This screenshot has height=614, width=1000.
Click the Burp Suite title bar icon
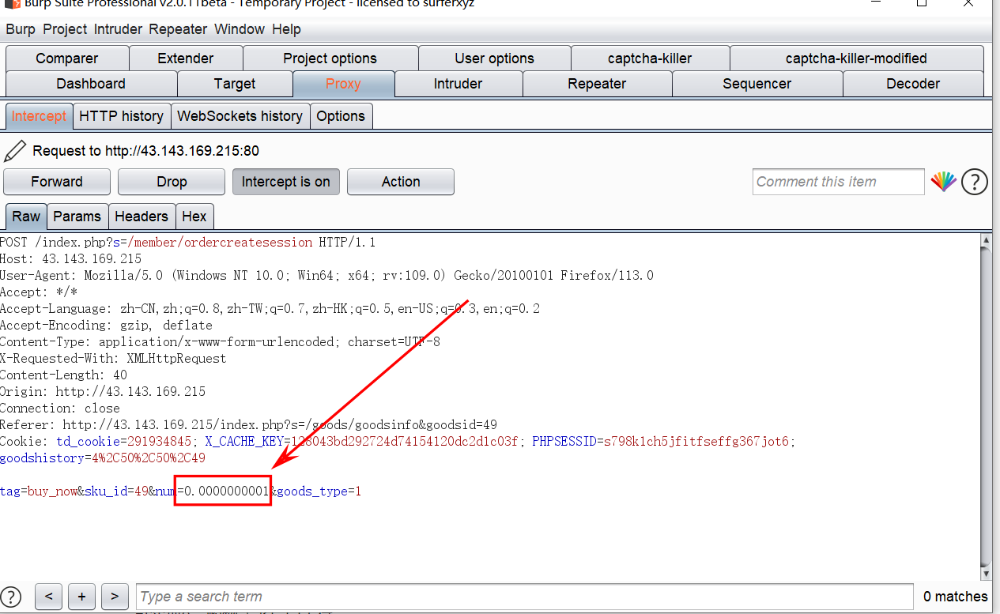coord(11,3)
